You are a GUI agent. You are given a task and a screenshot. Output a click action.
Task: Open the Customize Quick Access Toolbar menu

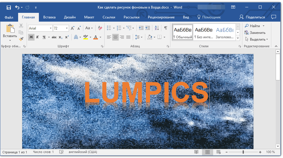pyautogui.click(x=36, y=8)
